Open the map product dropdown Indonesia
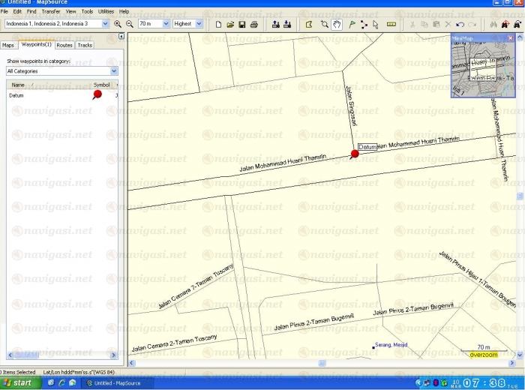 [106, 24]
